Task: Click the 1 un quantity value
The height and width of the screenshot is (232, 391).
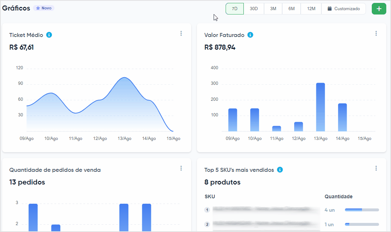Action: coord(329,224)
